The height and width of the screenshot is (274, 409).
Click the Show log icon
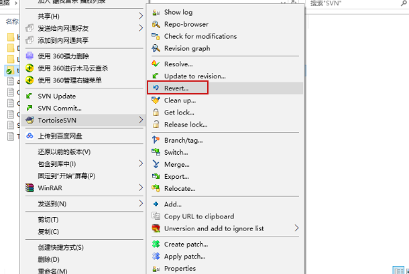point(156,12)
